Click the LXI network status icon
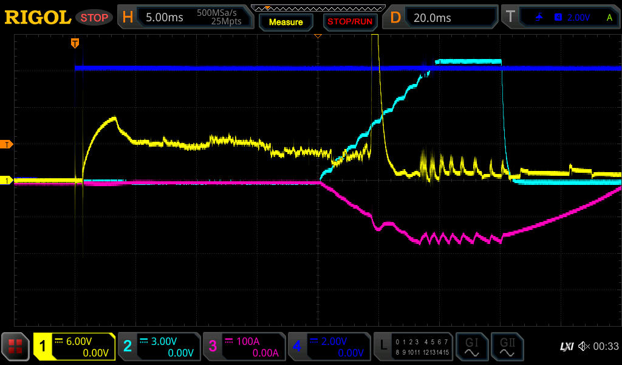 (x=566, y=347)
